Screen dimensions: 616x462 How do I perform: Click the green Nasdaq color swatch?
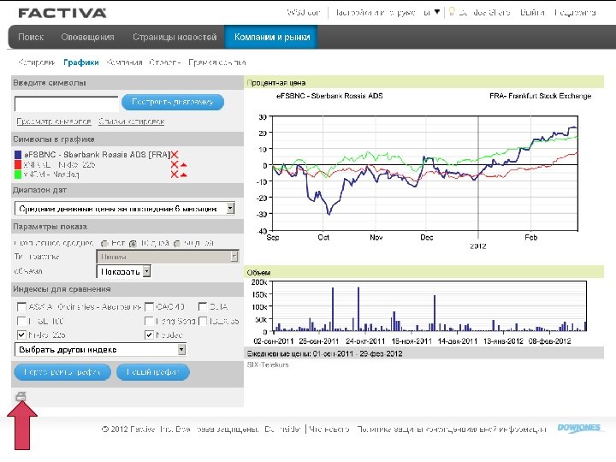(18, 174)
